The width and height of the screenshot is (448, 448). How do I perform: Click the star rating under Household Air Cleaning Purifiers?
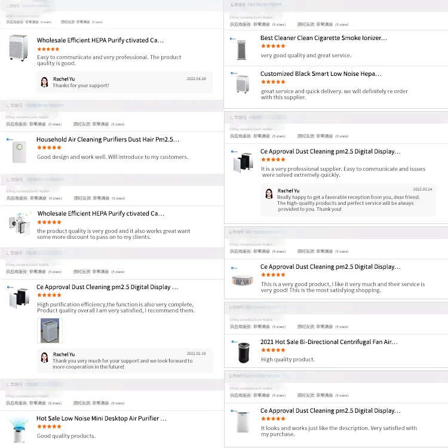[x=48, y=148]
